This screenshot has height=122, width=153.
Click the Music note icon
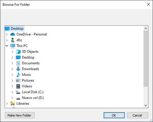pyautogui.click(x=18, y=75)
